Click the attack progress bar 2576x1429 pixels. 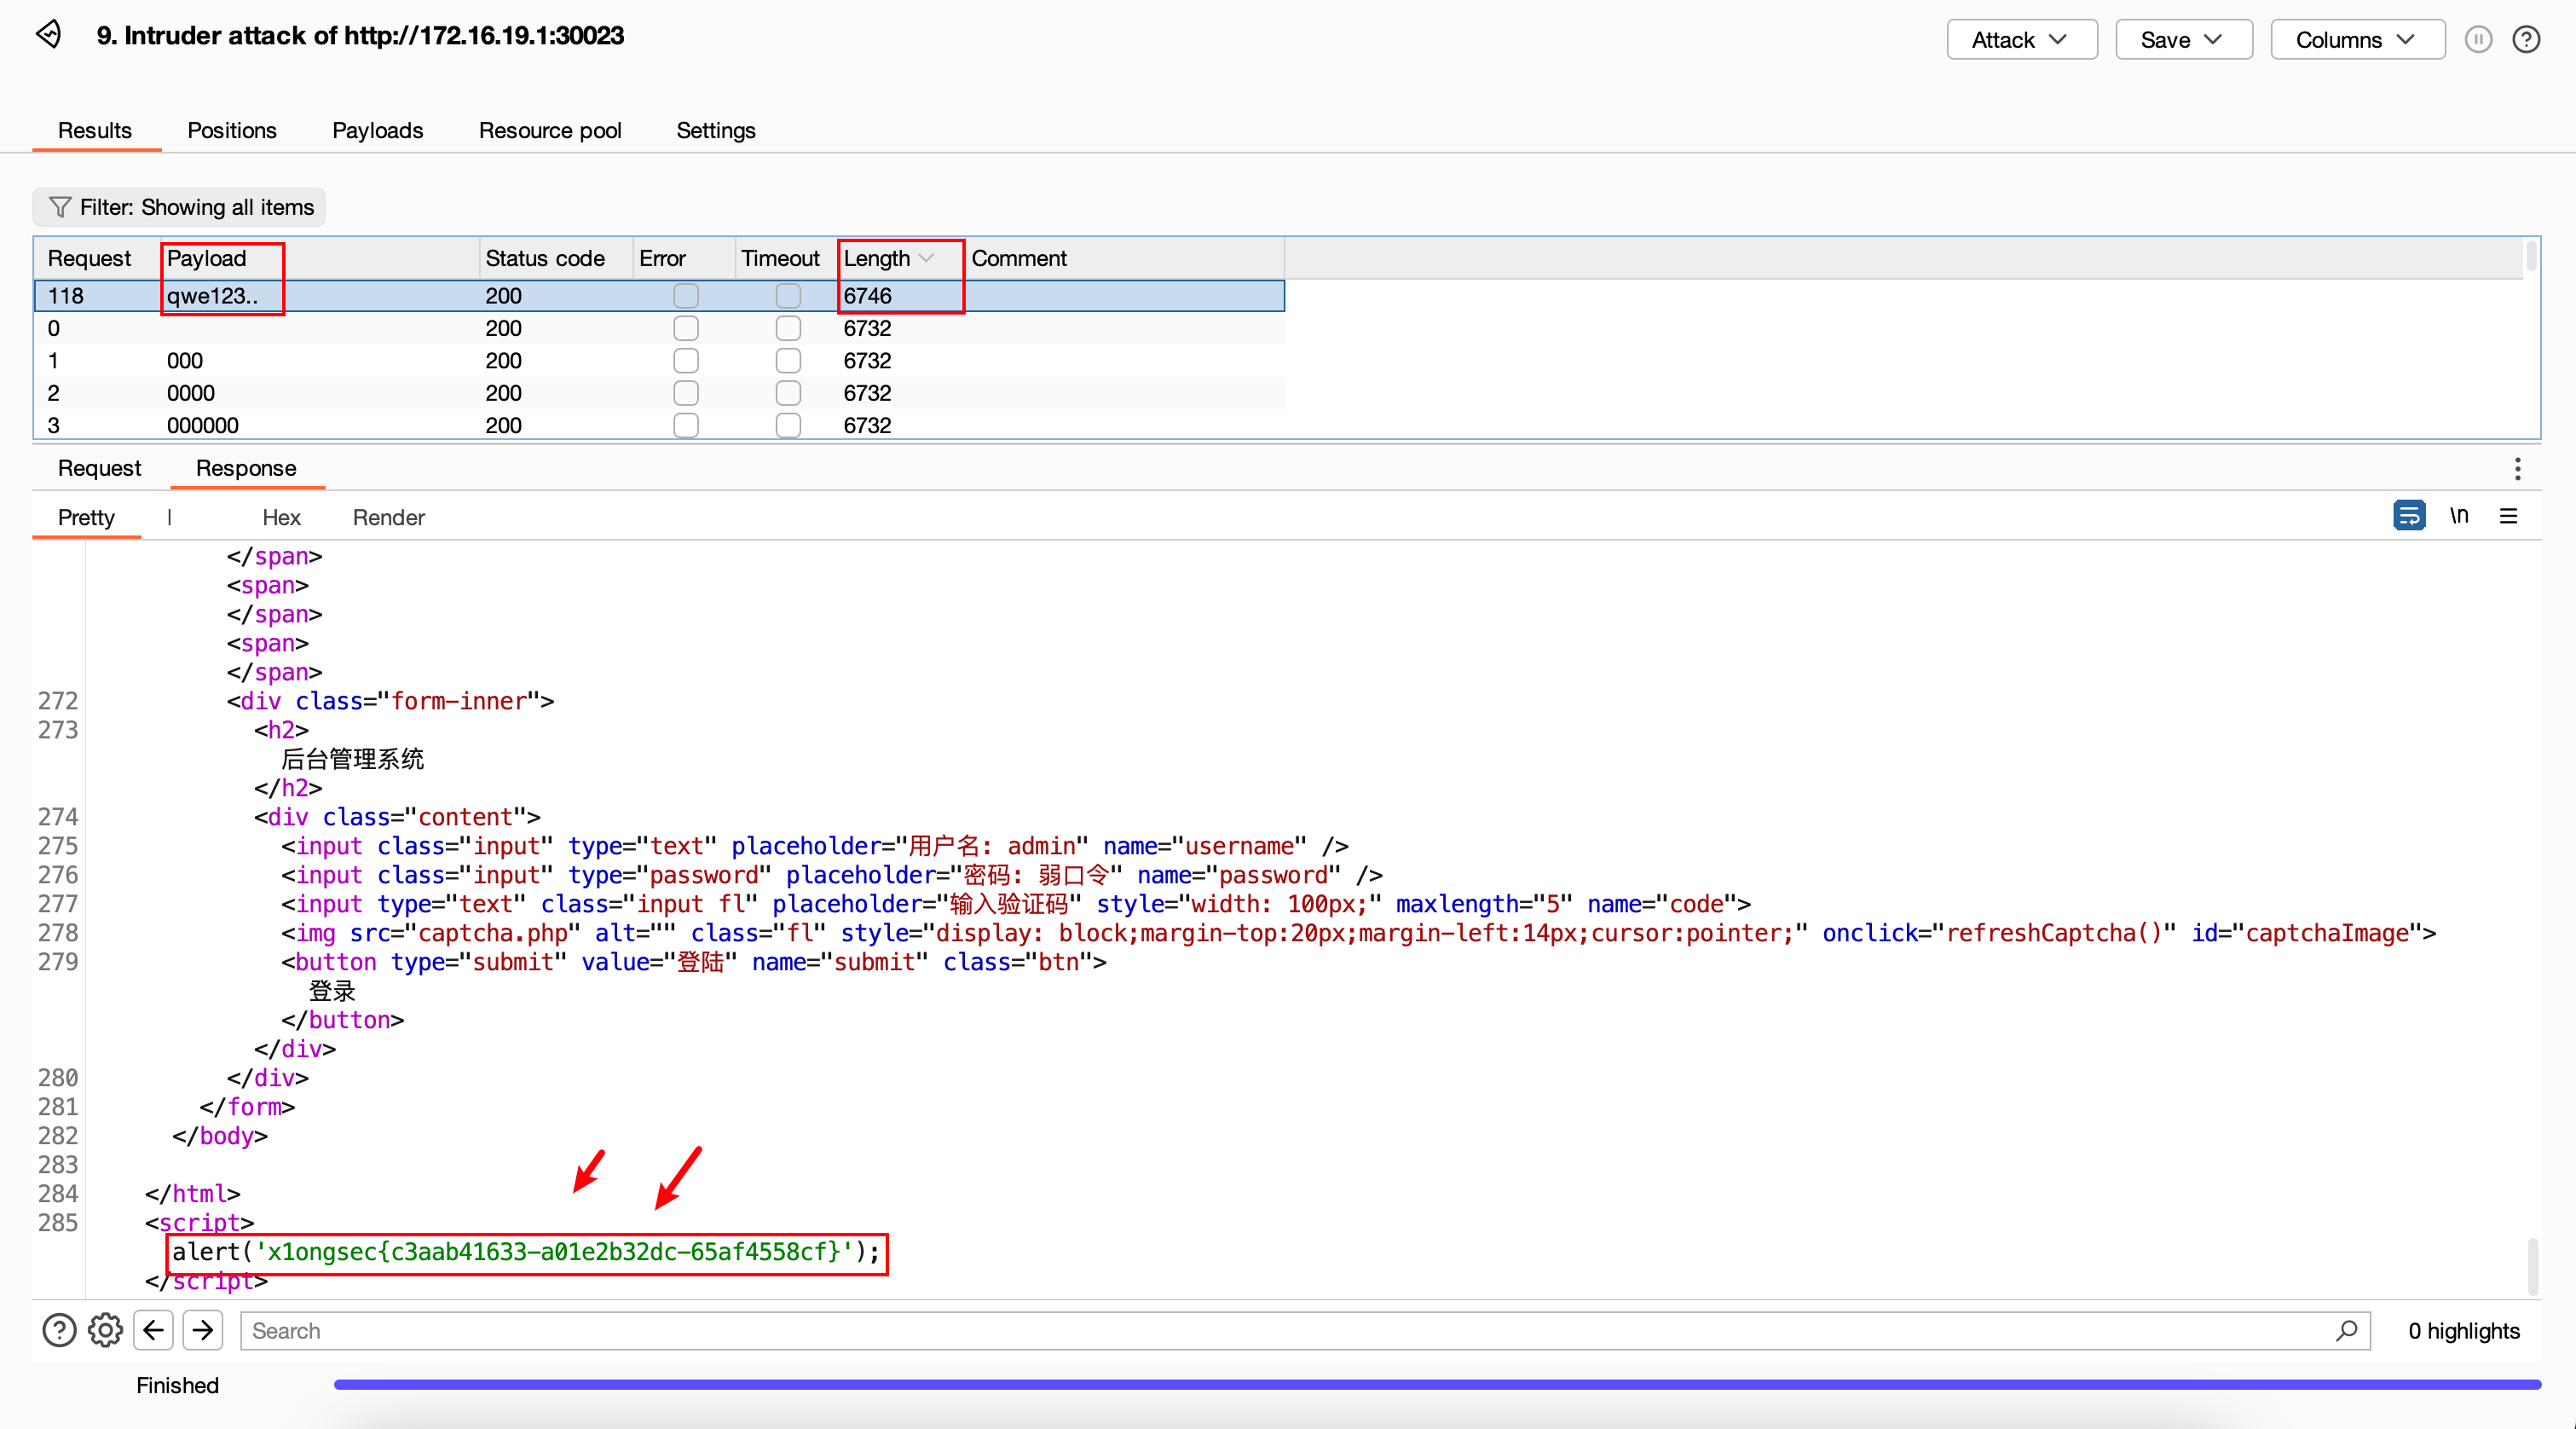(x=1437, y=1385)
